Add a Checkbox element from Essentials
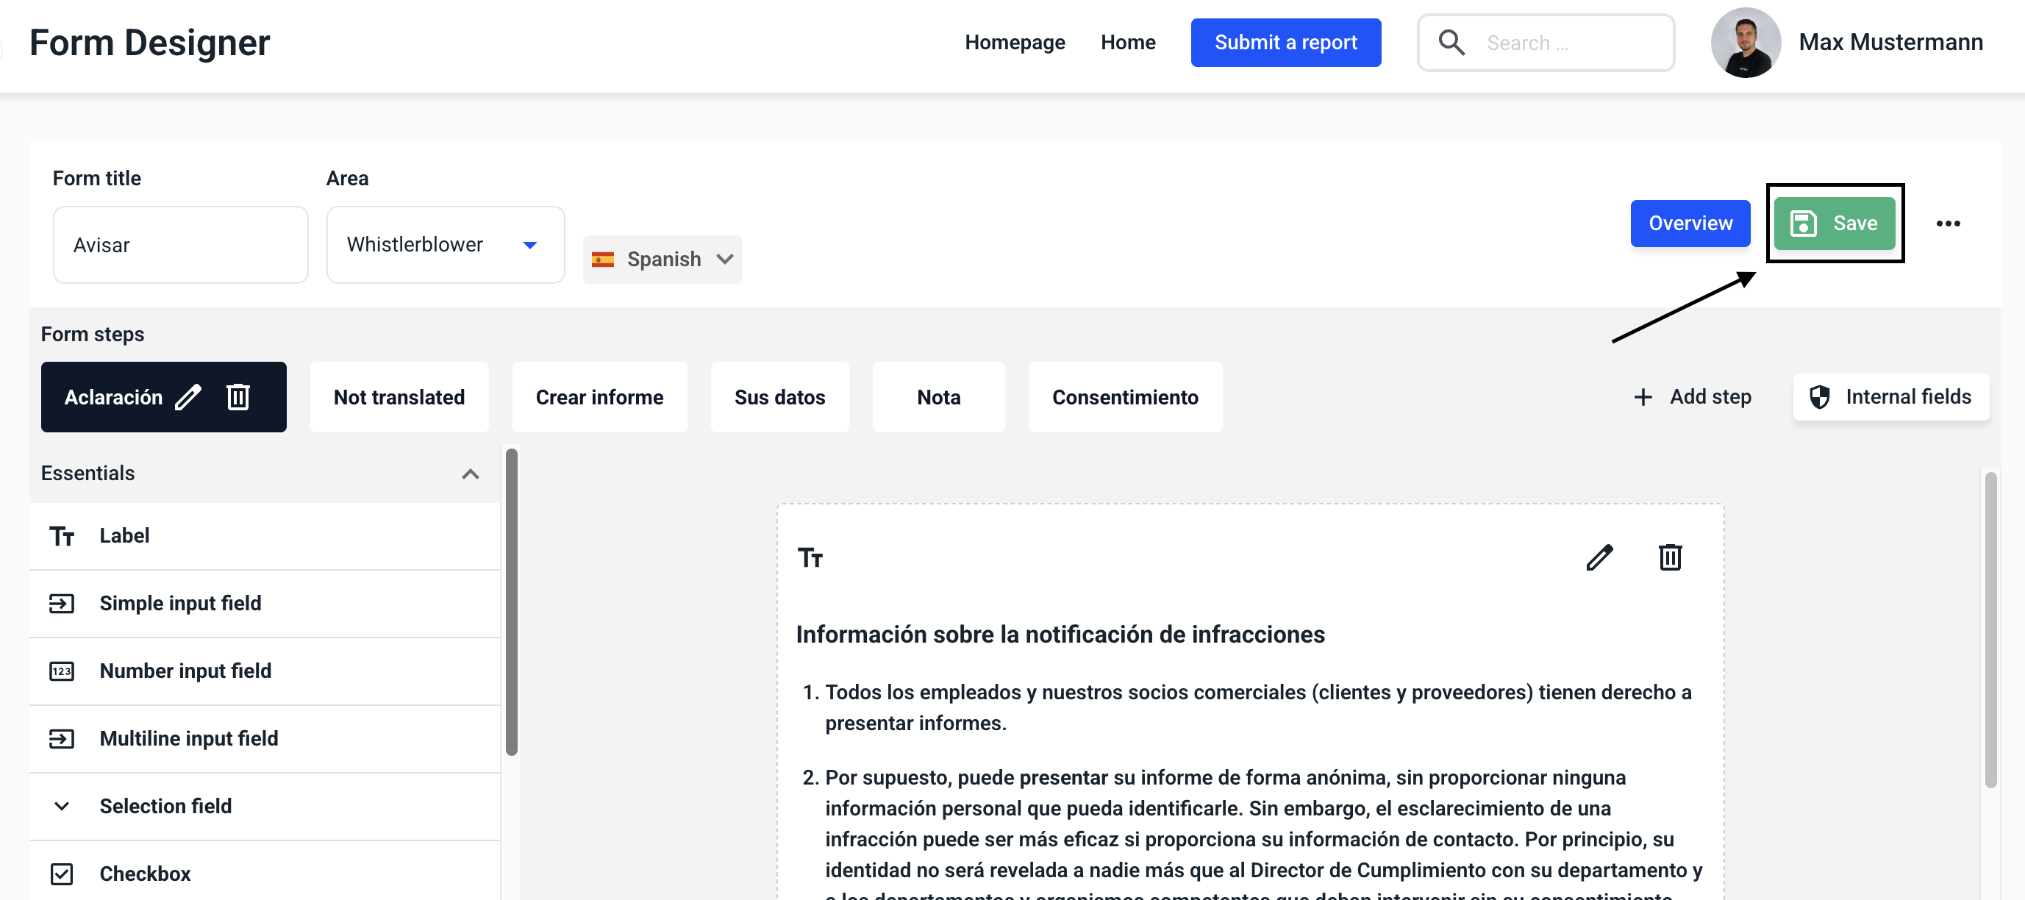Viewport: 2025px width, 900px height. pos(145,874)
